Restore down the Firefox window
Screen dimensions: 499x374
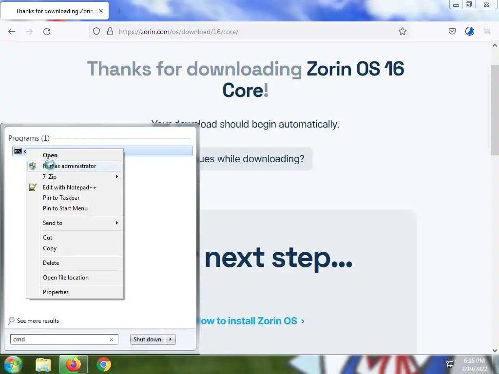pyautogui.click(x=468, y=4)
